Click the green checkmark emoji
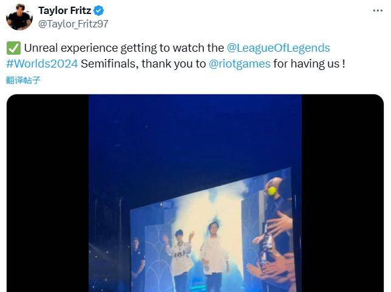The image size is (391, 292). (13, 48)
